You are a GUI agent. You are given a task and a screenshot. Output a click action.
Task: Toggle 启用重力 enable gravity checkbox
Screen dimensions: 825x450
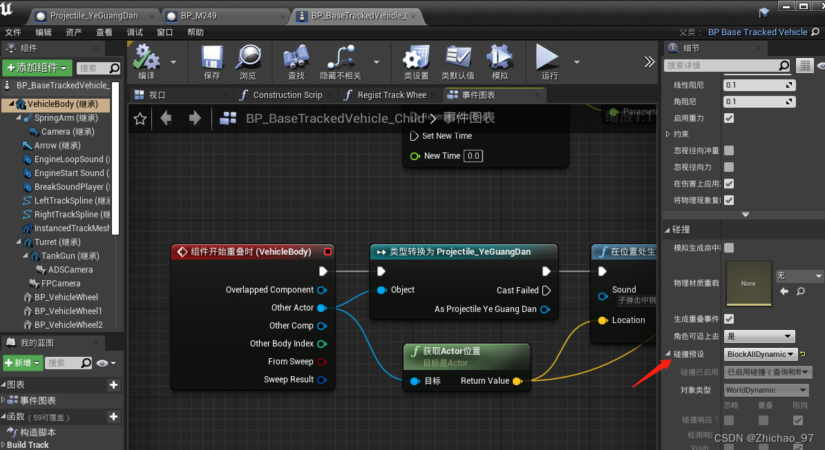click(x=729, y=118)
